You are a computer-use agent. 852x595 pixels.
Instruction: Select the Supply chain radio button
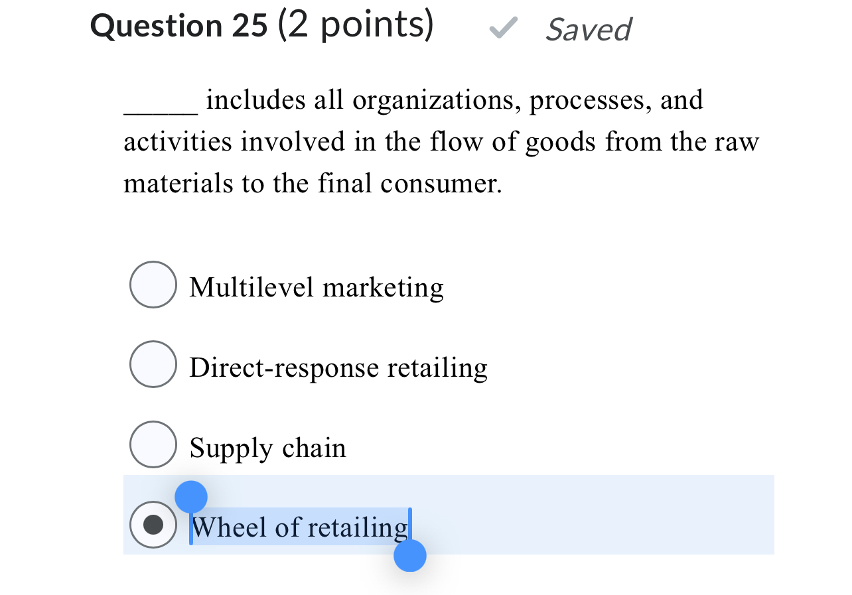click(x=153, y=444)
